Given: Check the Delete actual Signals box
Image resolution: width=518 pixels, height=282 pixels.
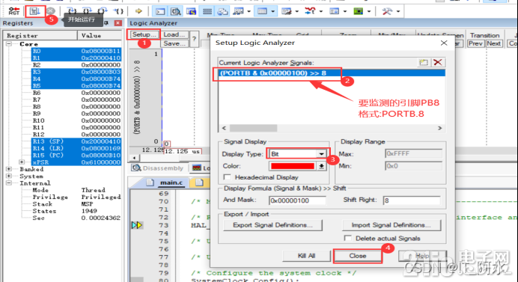Looking at the screenshot, I should point(347,238).
